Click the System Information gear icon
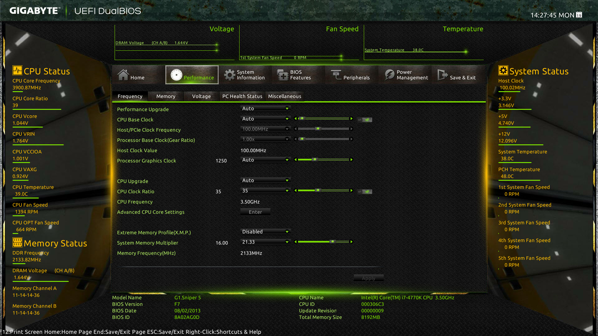 click(230, 75)
